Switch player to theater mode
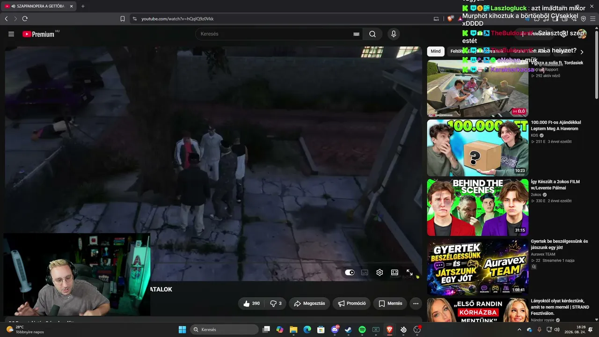This screenshot has width=599, height=337. [394, 272]
